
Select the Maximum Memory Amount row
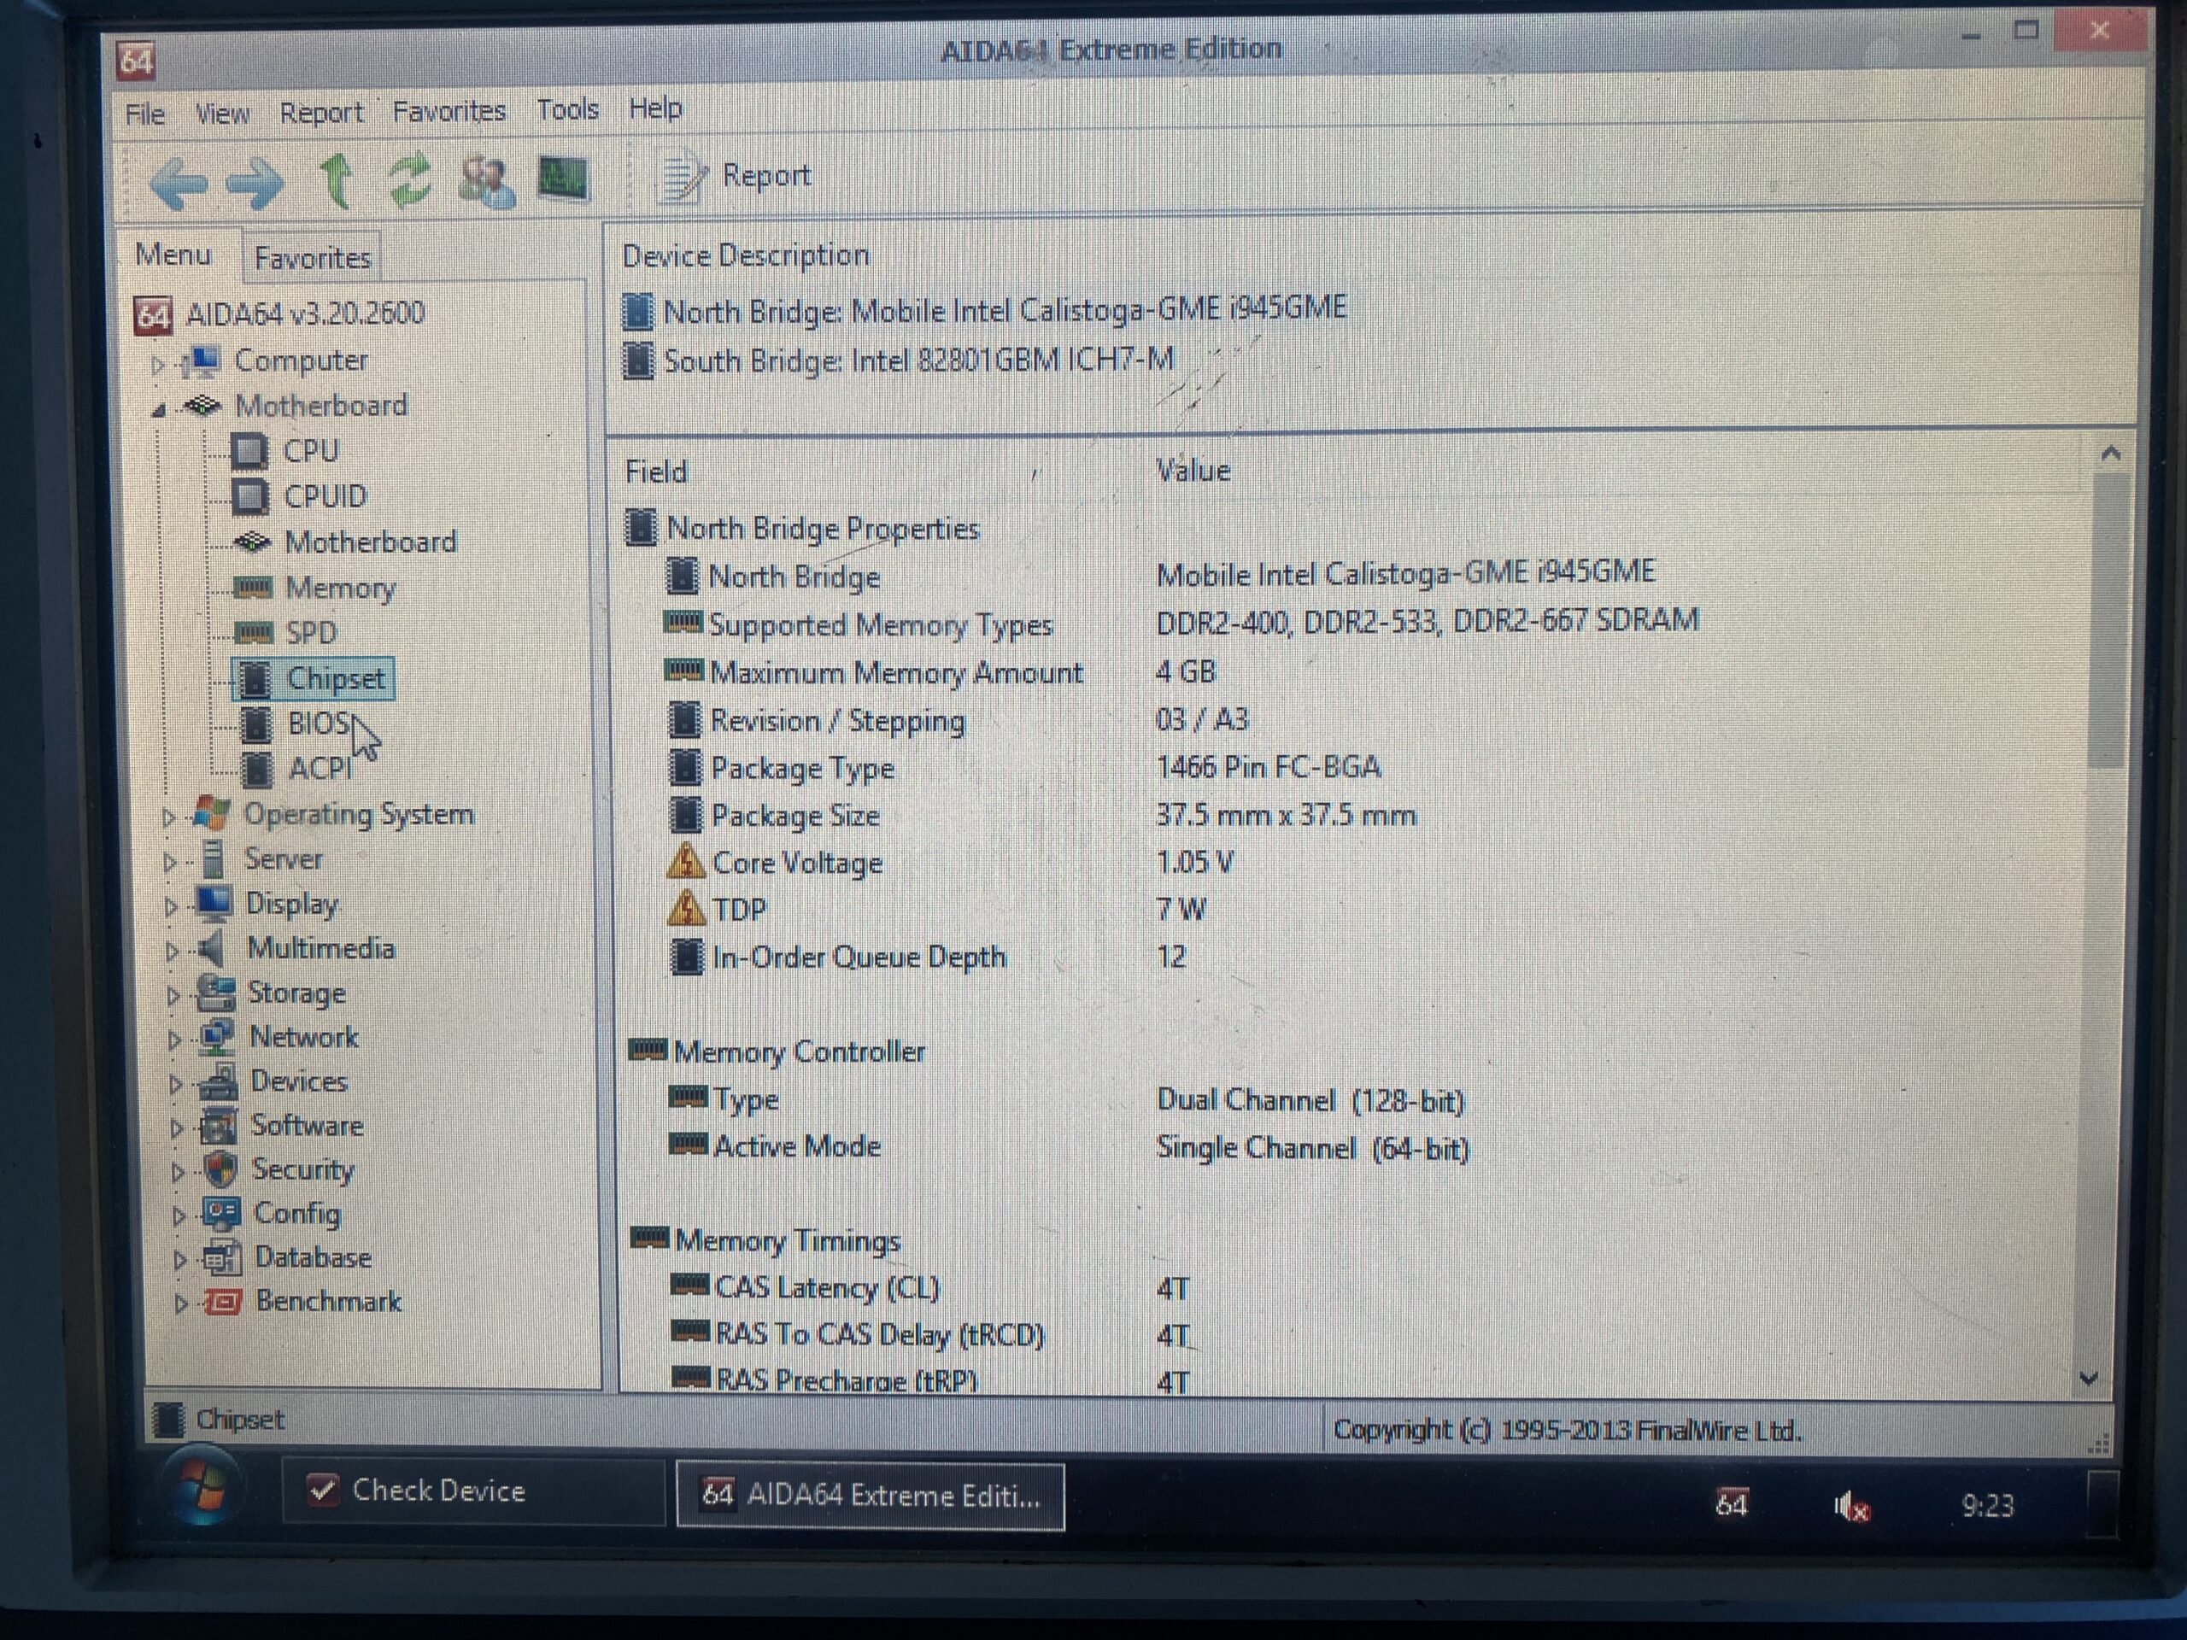[x=941, y=672]
